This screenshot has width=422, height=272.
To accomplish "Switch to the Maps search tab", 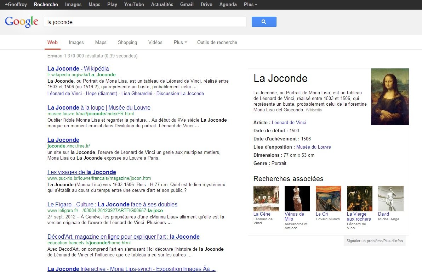I will 101,42.
